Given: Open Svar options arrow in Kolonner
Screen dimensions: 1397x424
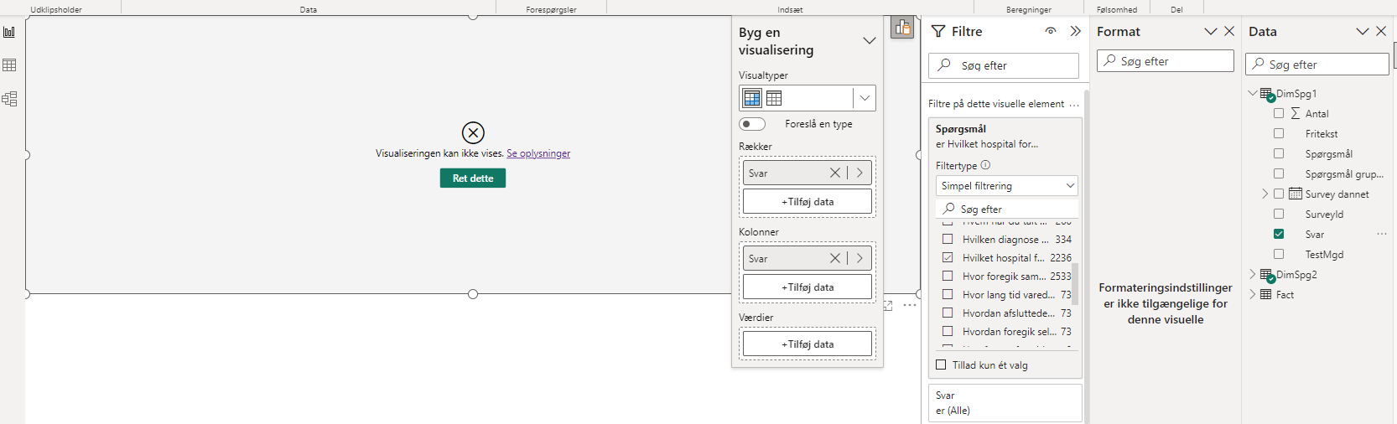Looking at the screenshot, I should [859, 258].
